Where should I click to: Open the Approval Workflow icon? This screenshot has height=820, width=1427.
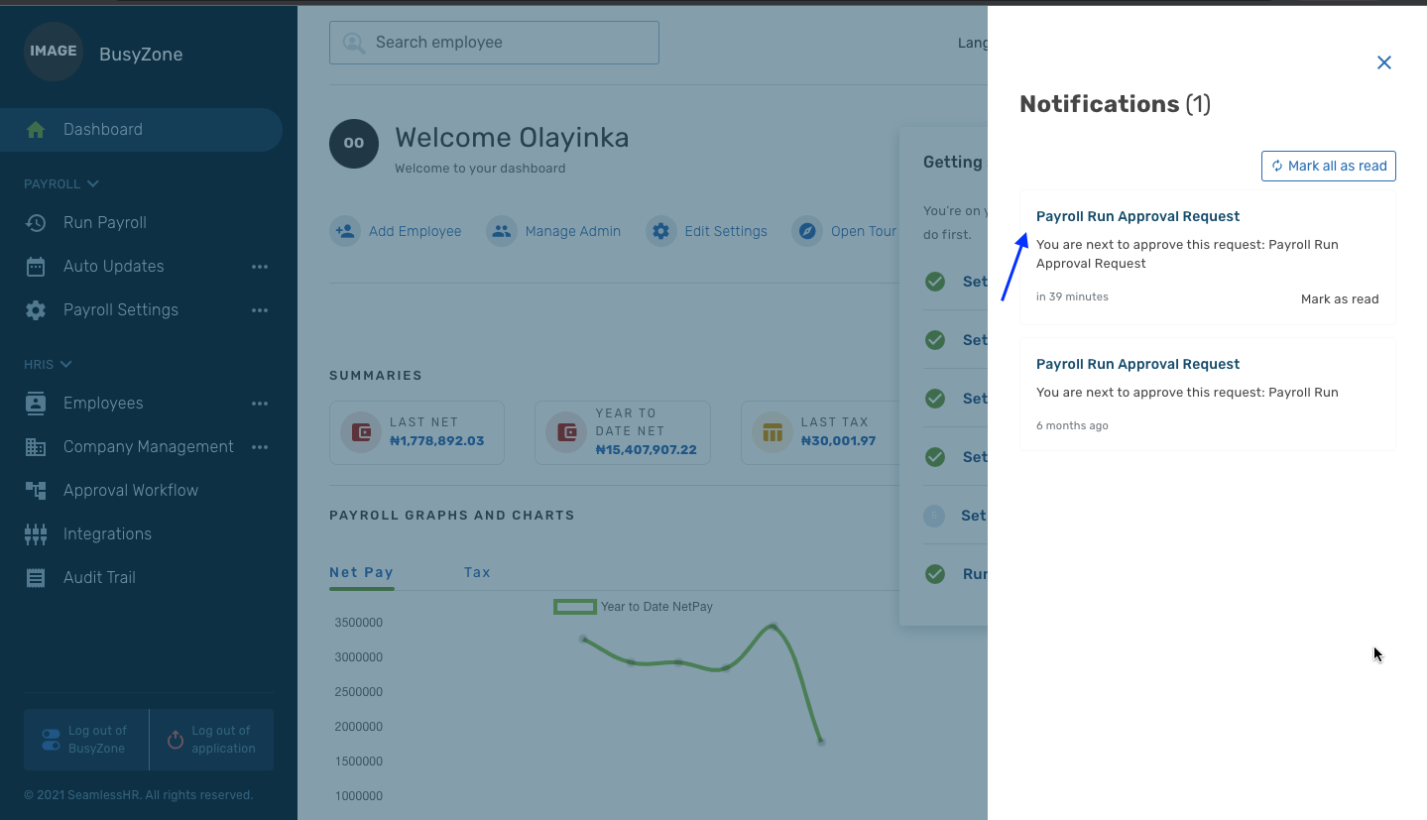point(36,491)
